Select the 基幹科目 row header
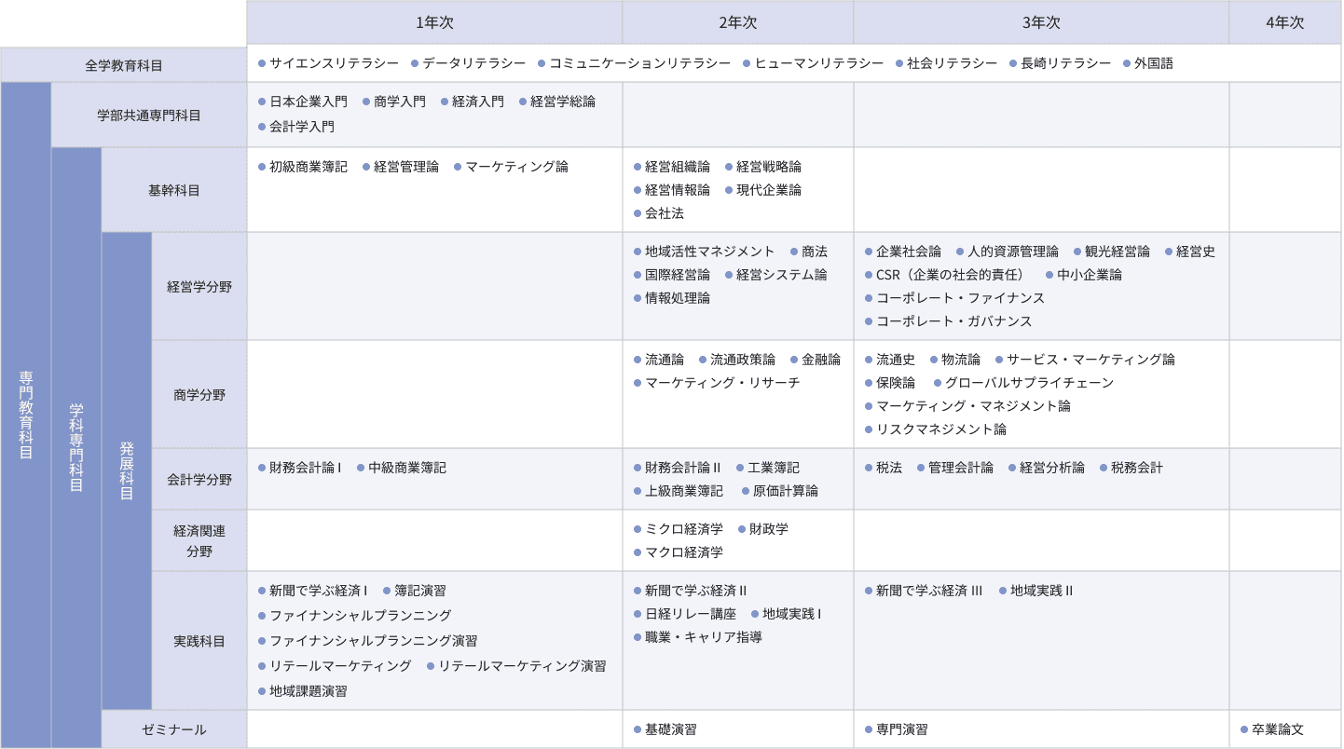The height and width of the screenshot is (749, 1344). point(174,190)
